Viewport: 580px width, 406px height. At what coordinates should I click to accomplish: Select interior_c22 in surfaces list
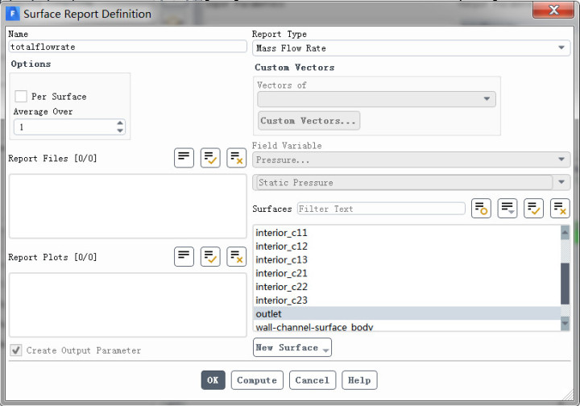[x=407, y=287]
